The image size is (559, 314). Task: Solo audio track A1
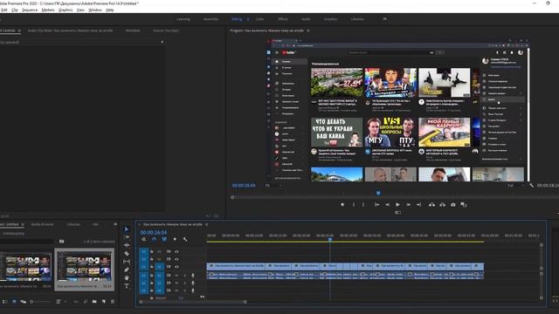(184, 276)
